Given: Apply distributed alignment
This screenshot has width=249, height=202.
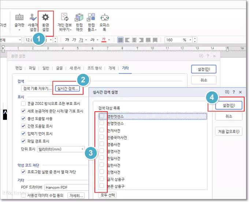Looking at the screenshot, I should coord(148,40).
